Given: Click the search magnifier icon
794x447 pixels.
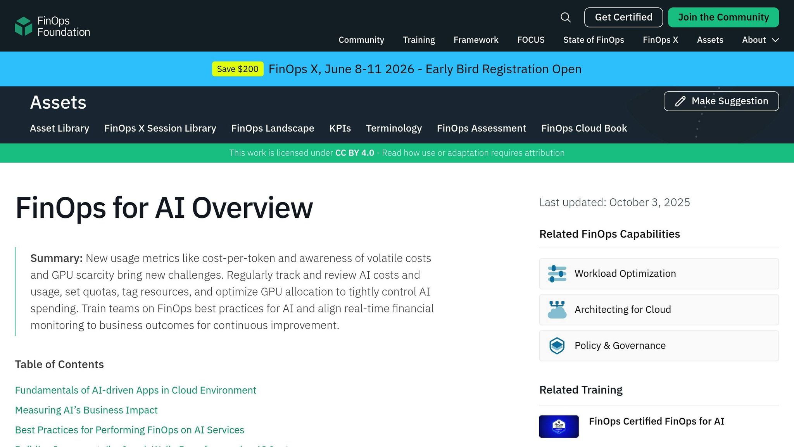Looking at the screenshot, I should pyautogui.click(x=565, y=17).
